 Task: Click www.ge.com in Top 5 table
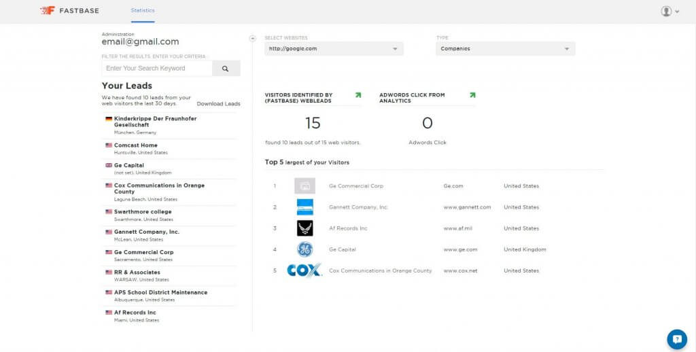point(460,249)
